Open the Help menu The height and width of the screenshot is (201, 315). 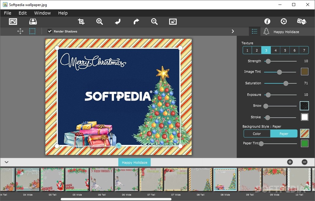(63, 13)
